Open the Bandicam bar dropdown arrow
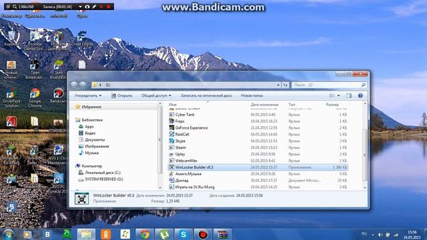 coord(80,7)
